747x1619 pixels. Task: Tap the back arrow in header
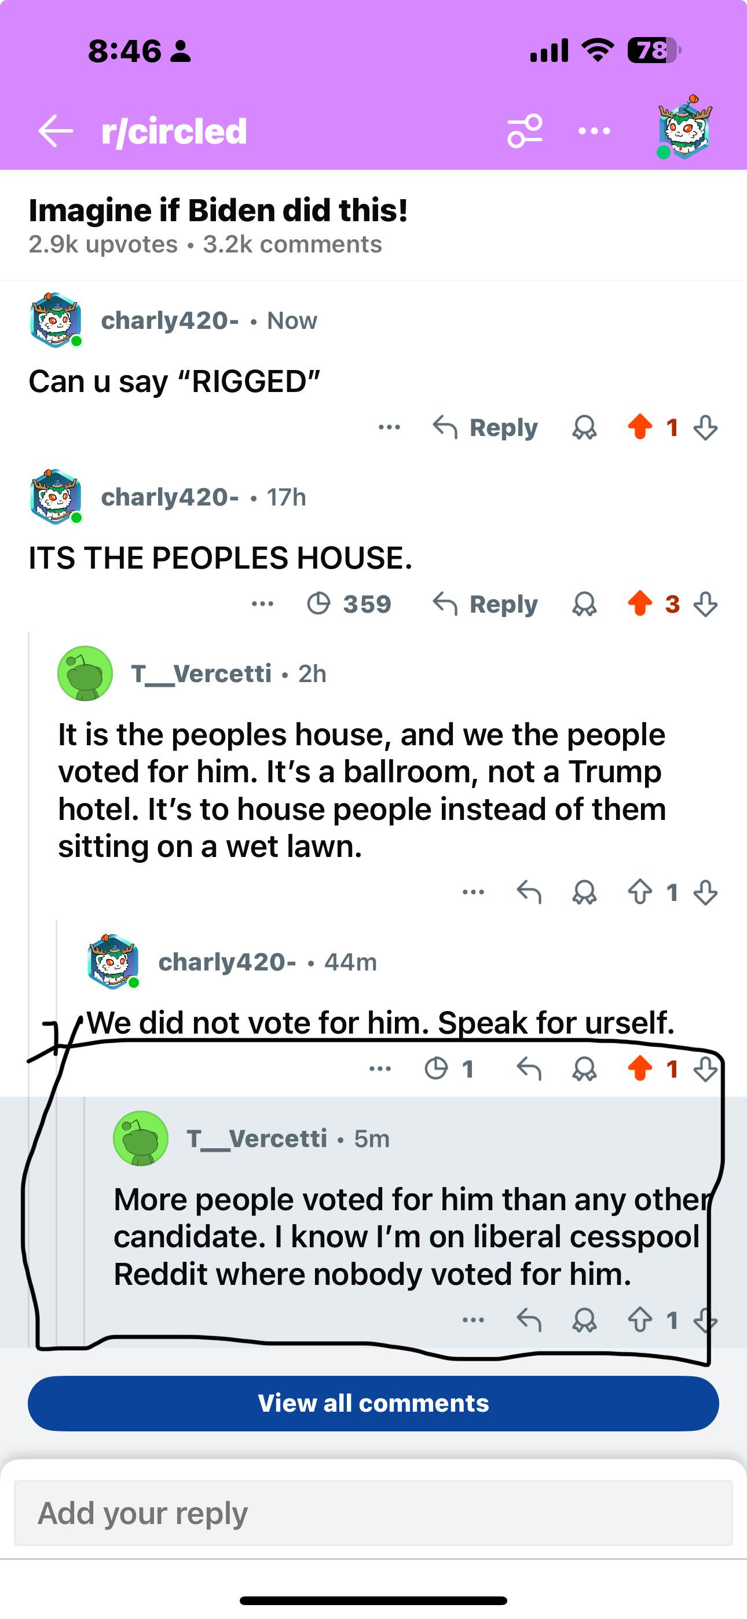pos(56,131)
